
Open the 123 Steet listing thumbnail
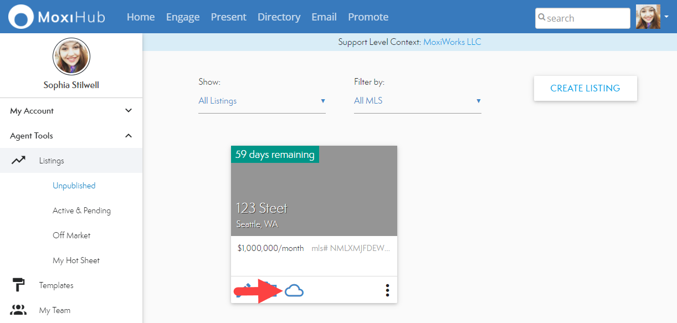314,191
